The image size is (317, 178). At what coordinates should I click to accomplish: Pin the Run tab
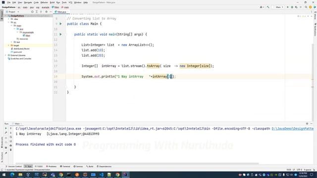[x=6, y=153]
